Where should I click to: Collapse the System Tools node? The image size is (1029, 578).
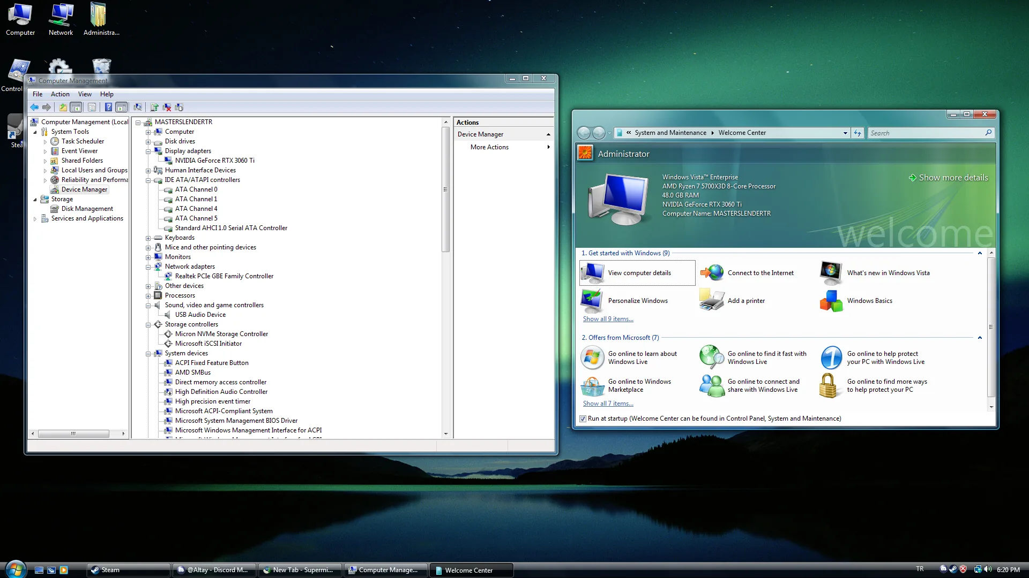pos(35,132)
